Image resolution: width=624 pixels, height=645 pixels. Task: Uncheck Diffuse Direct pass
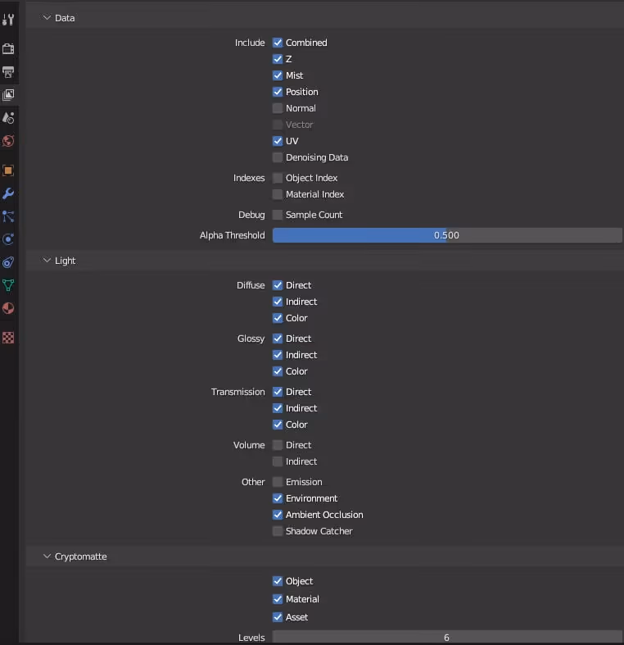pos(278,285)
